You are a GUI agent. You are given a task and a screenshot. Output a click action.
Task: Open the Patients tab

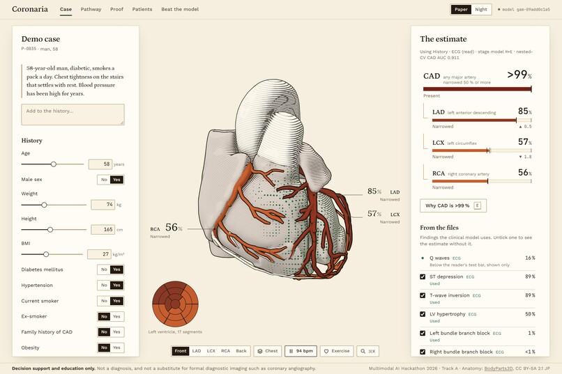point(142,9)
